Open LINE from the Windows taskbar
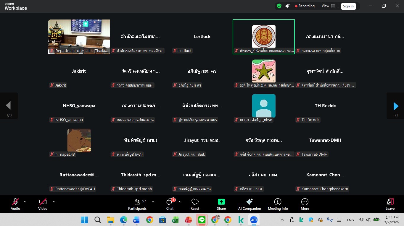The image size is (404, 226). pos(202,220)
